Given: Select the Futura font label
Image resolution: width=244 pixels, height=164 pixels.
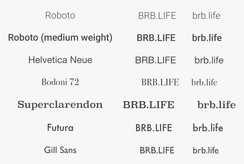Looking at the screenshot, I should coord(60,127).
